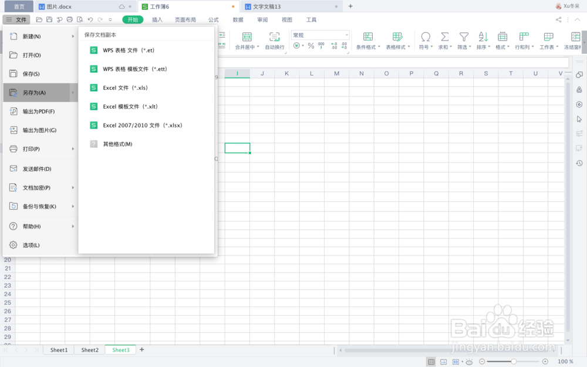This screenshot has width=587, height=367.
Task: Open the 常规 number format dropdown
Action: click(x=320, y=35)
